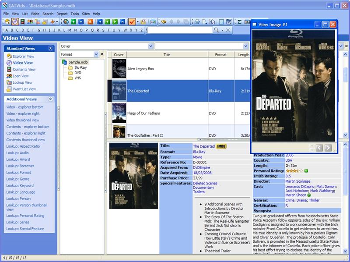Go to first record with blue icon
Image resolution: width=350 pixels, height=262 pixels.
click(x=100, y=21)
